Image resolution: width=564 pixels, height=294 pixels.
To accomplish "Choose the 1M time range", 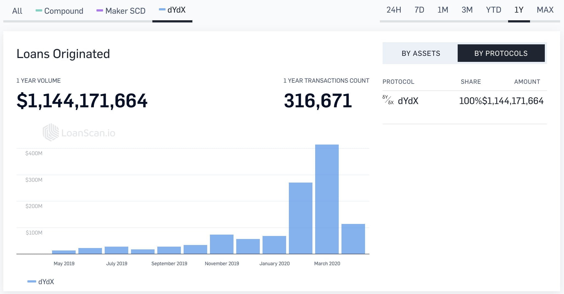I will [443, 10].
